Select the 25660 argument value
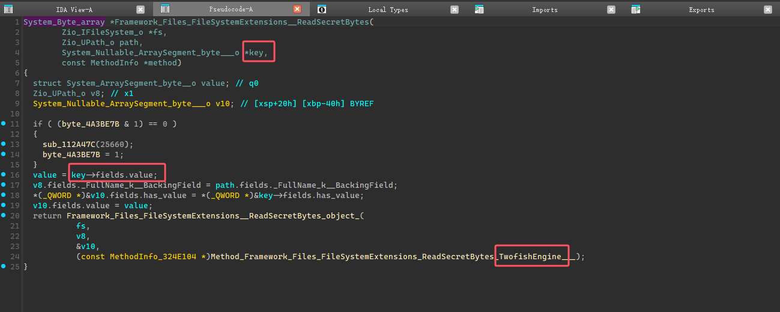The width and height of the screenshot is (780, 312). pos(112,144)
